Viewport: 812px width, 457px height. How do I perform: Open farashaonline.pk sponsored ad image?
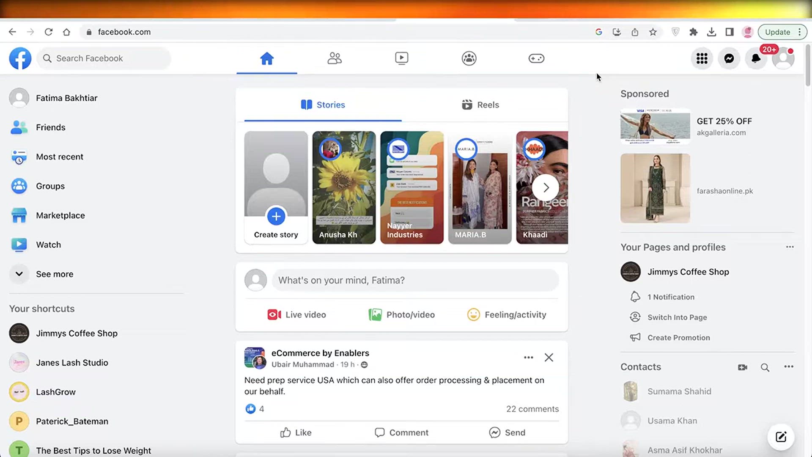pyautogui.click(x=655, y=188)
